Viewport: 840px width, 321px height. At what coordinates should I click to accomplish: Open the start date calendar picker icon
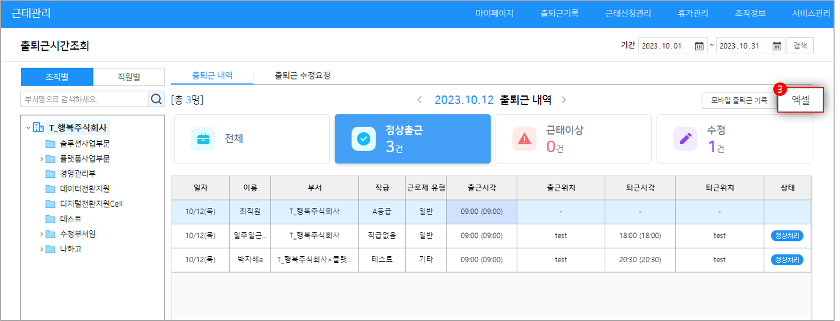coord(699,46)
